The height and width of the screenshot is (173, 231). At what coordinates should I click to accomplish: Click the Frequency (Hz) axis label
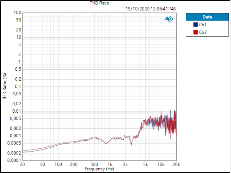tap(99, 169)
